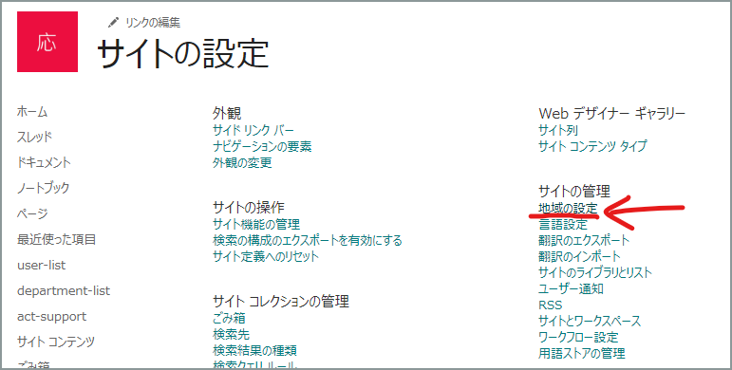Open スレッド in the sidebar
The image size is (732, 370).
pos(34,138)
